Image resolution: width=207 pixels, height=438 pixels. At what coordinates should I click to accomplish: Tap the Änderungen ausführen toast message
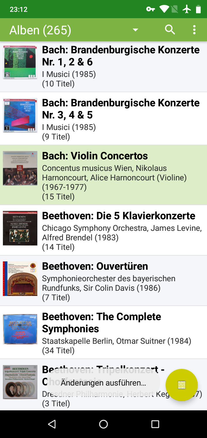(103, 383)
